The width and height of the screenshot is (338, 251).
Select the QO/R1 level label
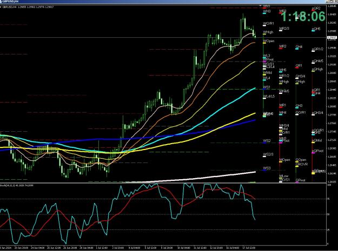[x=301, y=112]
